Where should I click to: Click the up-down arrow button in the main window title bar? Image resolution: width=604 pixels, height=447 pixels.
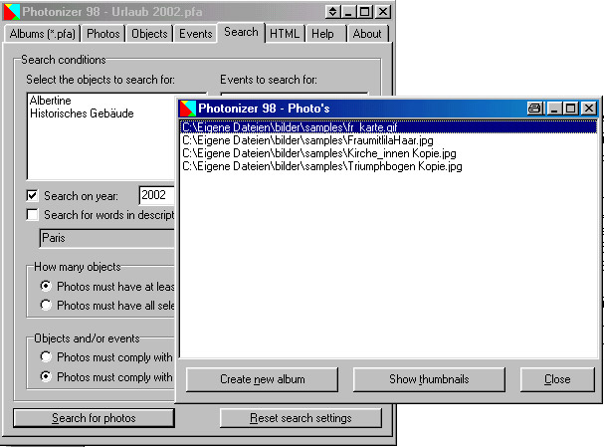(x=332, y=12)
